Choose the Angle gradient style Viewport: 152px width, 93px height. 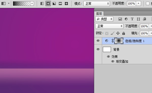pyautogui.click(x=54, y=4)
